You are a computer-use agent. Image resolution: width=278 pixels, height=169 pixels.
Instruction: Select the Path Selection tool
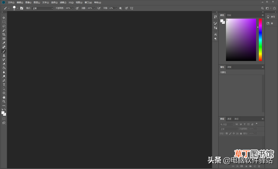click(4, 89)
